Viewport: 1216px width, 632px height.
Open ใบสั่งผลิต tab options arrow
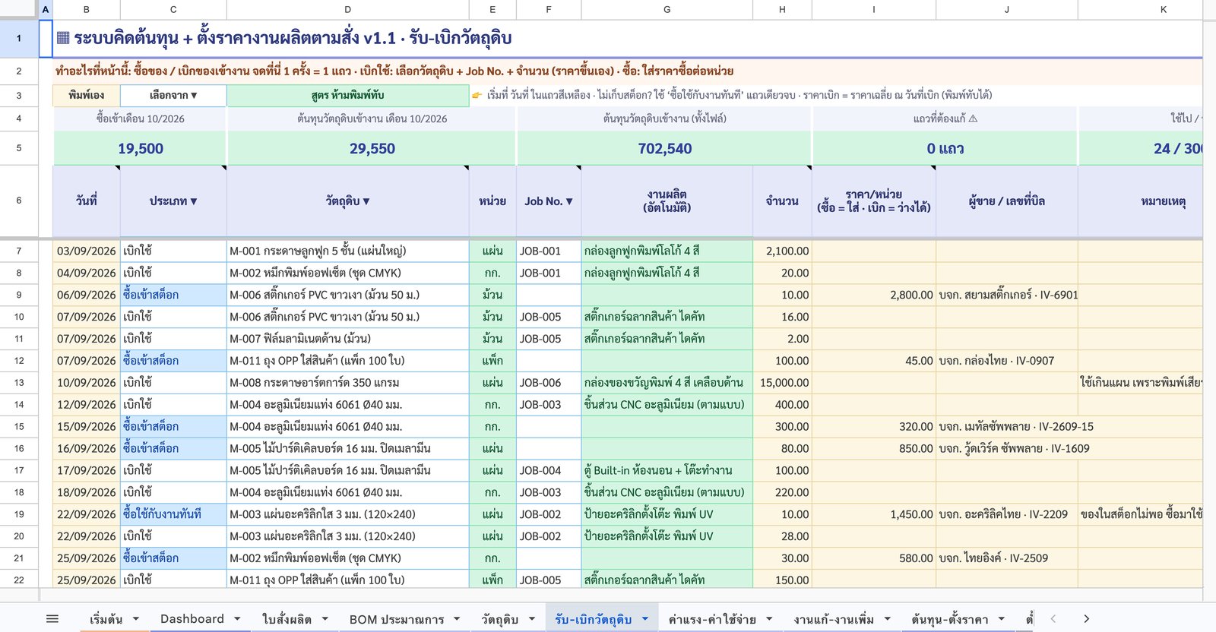pyautogui.click(x=325, y=619)
